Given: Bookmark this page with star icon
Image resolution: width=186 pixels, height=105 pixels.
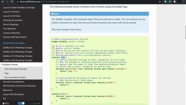Looking at the screenshot, I should click(160, 1).
